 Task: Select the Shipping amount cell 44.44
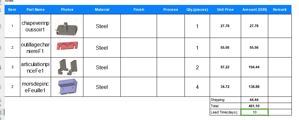click(x=255, y=100)
